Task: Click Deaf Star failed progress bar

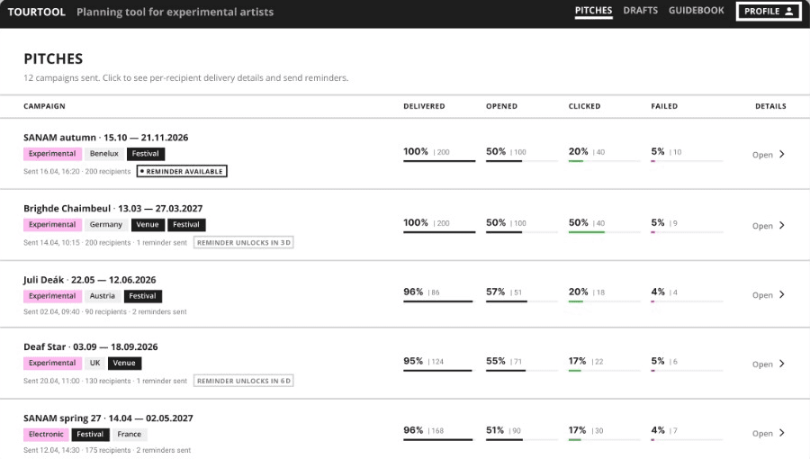Action: click(687, 371)
